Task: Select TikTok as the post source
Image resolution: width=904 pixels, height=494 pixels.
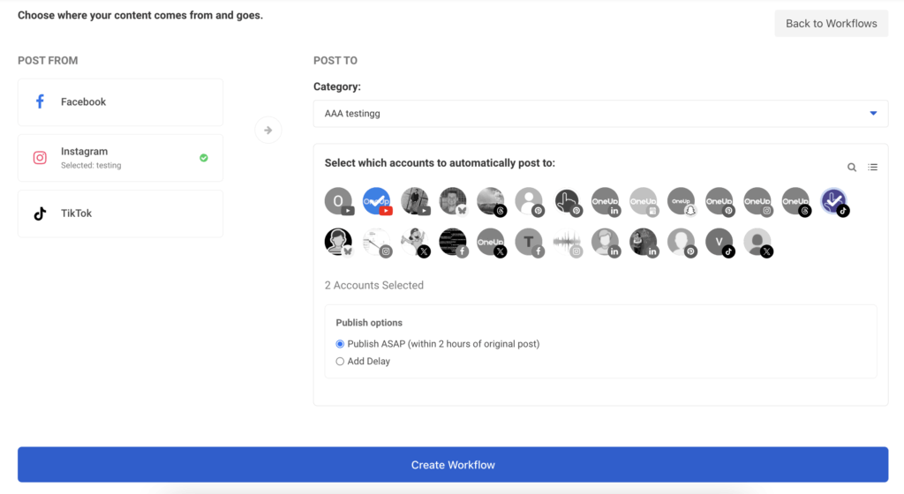Action: [x=120, y=213]
